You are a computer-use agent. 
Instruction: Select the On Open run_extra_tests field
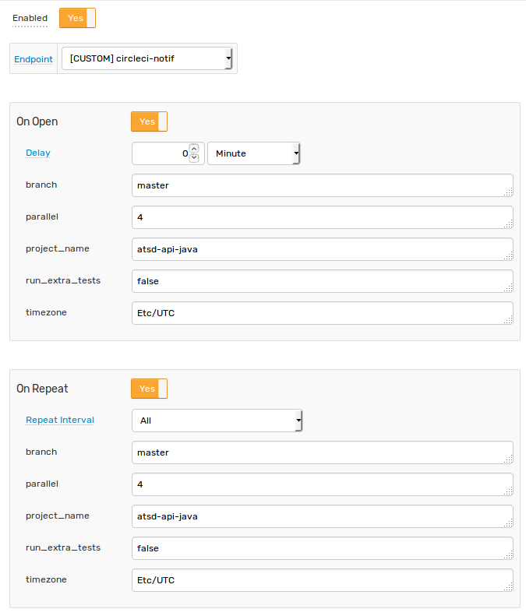click(323, 281)
